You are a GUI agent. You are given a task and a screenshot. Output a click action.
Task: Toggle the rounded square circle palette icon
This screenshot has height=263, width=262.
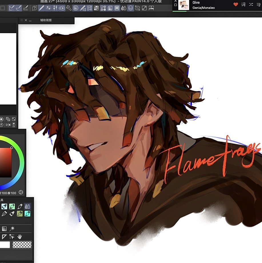click(x=76, y=8)
